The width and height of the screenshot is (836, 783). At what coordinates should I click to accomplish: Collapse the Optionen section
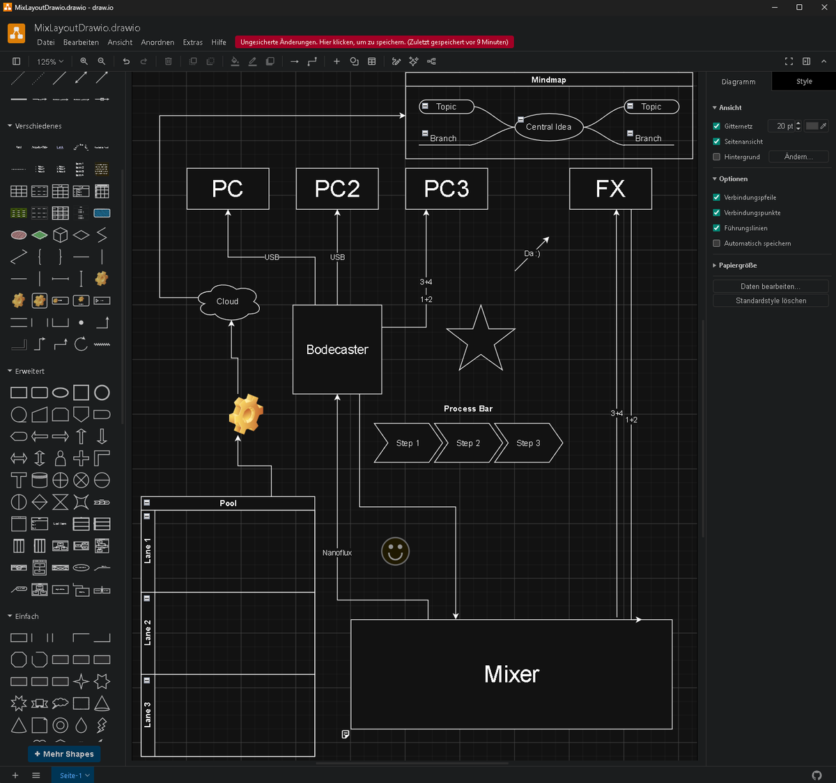(x=730, y=178)
